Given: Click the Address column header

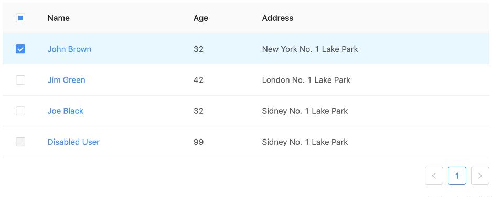Looking at the screenshot, I should point(277,18).
